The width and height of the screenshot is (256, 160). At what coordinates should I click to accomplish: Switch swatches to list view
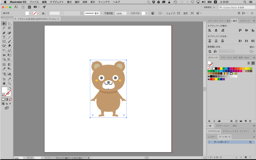(249, 63)
